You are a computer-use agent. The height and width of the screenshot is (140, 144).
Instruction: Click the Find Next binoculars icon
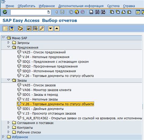coord(103,12)
